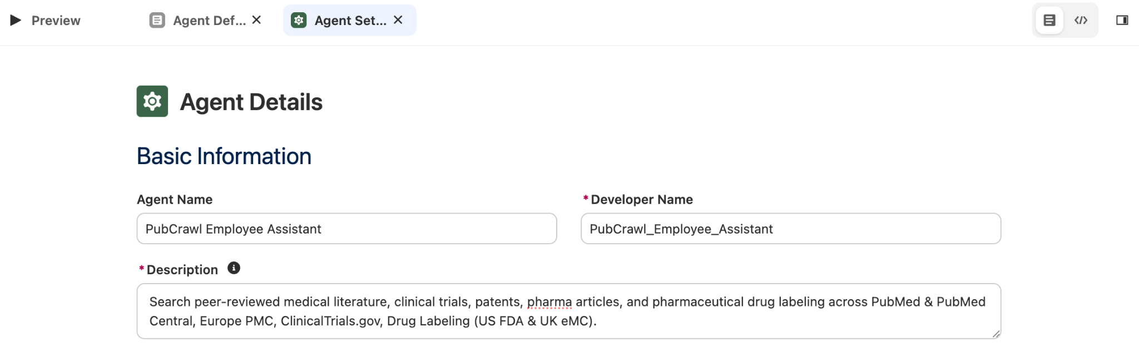1139x361 pixels.
Task: Open the Agent Def... tab
Action: 209,21
